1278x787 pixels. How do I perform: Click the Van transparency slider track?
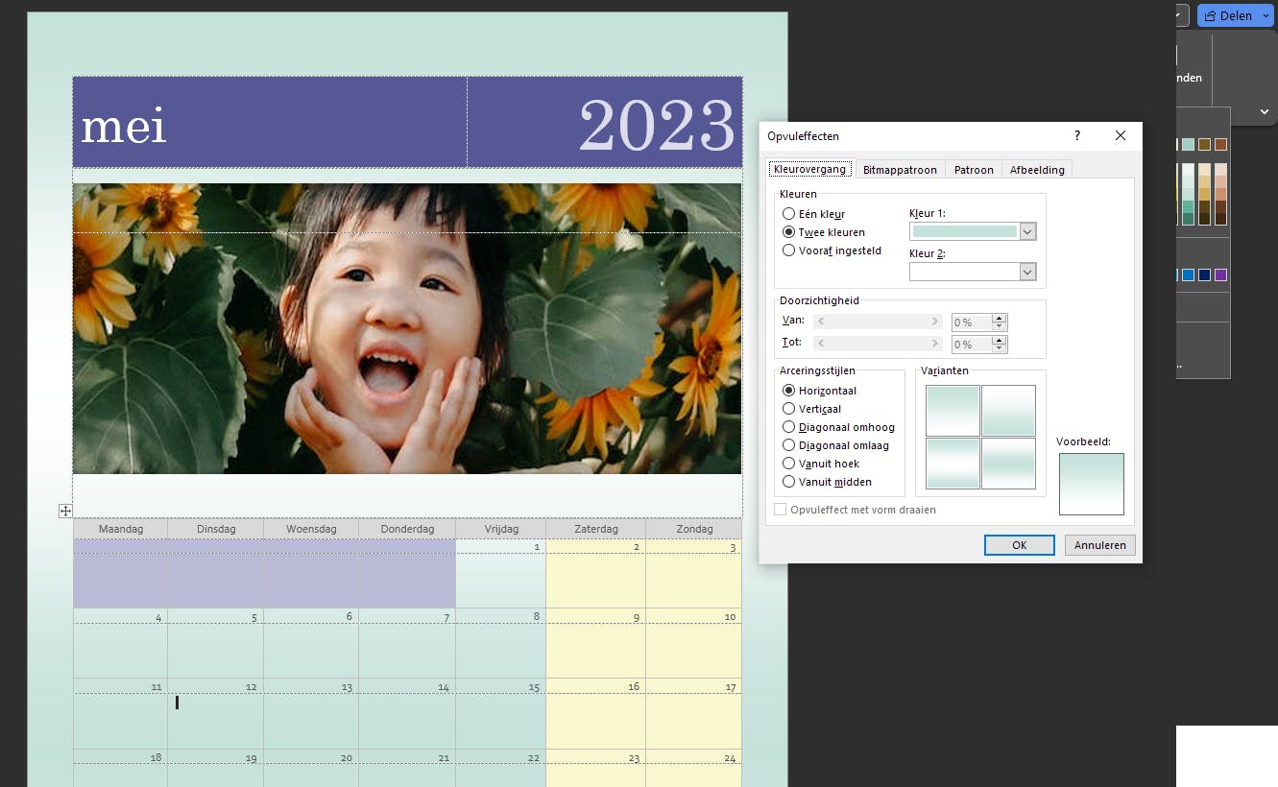[x=878, y=322]
